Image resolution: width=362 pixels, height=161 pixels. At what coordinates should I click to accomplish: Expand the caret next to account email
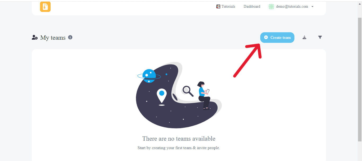coord(312,7)
